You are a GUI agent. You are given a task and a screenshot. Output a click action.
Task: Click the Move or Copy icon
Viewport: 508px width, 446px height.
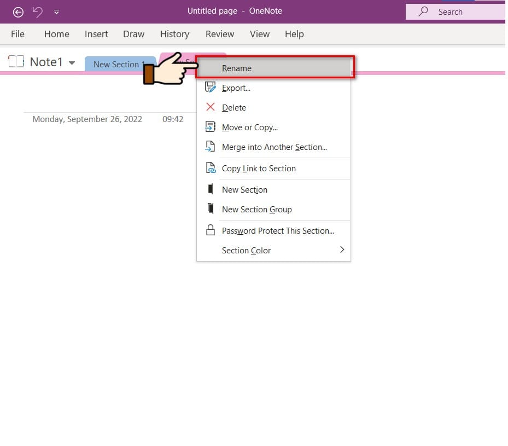(x=211, y=127)
